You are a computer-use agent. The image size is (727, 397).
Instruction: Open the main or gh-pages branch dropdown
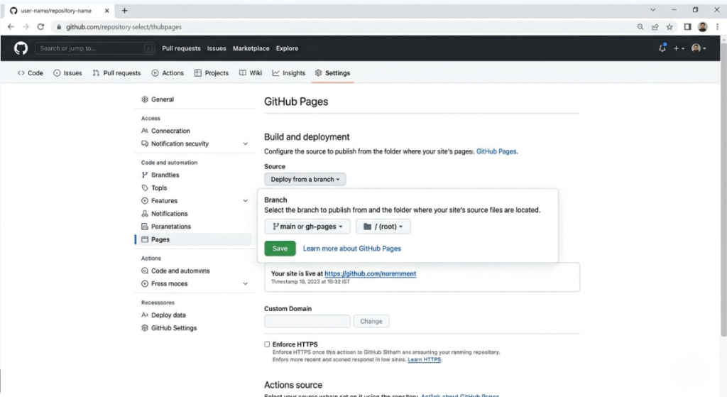pos(307,227)
